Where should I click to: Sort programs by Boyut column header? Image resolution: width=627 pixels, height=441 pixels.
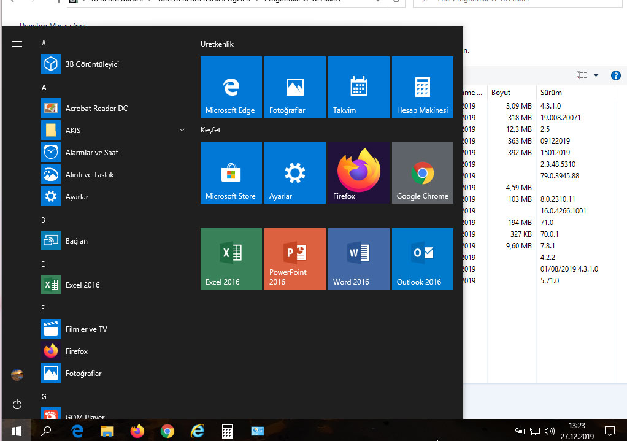click(x=512, y=93)
